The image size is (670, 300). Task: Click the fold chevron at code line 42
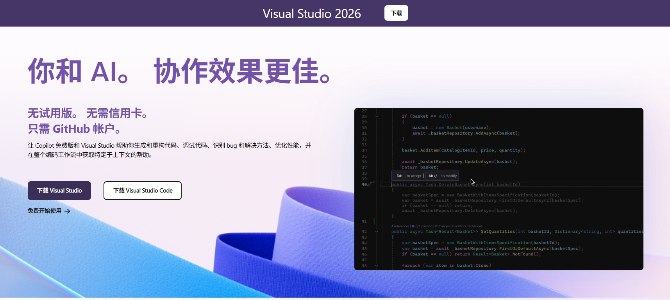tap(377, 232)
